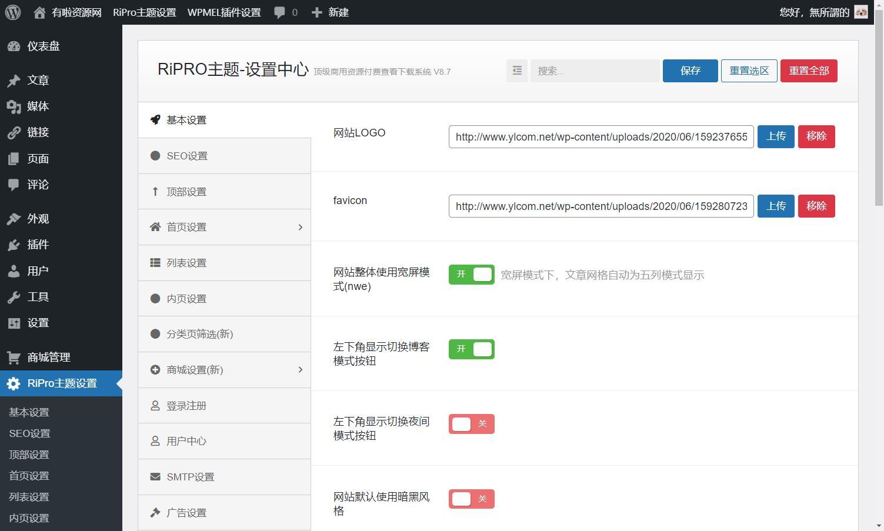The image size is (884, 531).
Task: Open WPMEL插件设置 in the admin bar
Action: point(223,12)
